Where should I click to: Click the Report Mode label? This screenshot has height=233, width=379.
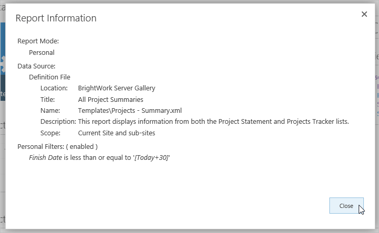click(38, 41)
